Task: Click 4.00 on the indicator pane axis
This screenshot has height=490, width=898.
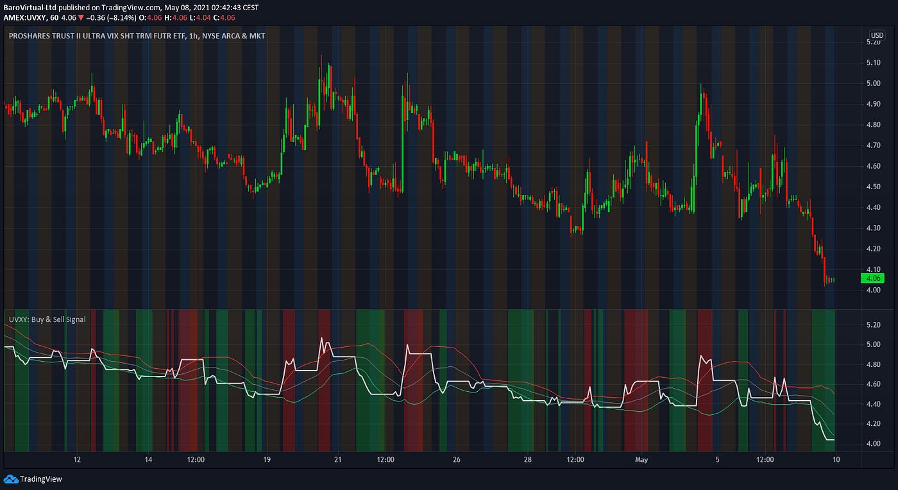Action: click(873, 443)
